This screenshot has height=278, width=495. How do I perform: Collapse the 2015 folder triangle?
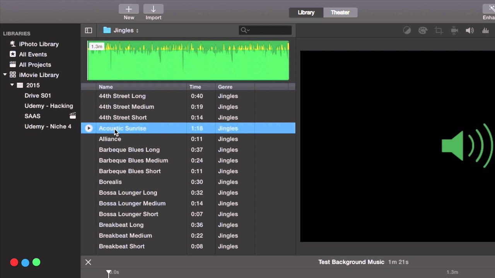(x=12, y=85)
